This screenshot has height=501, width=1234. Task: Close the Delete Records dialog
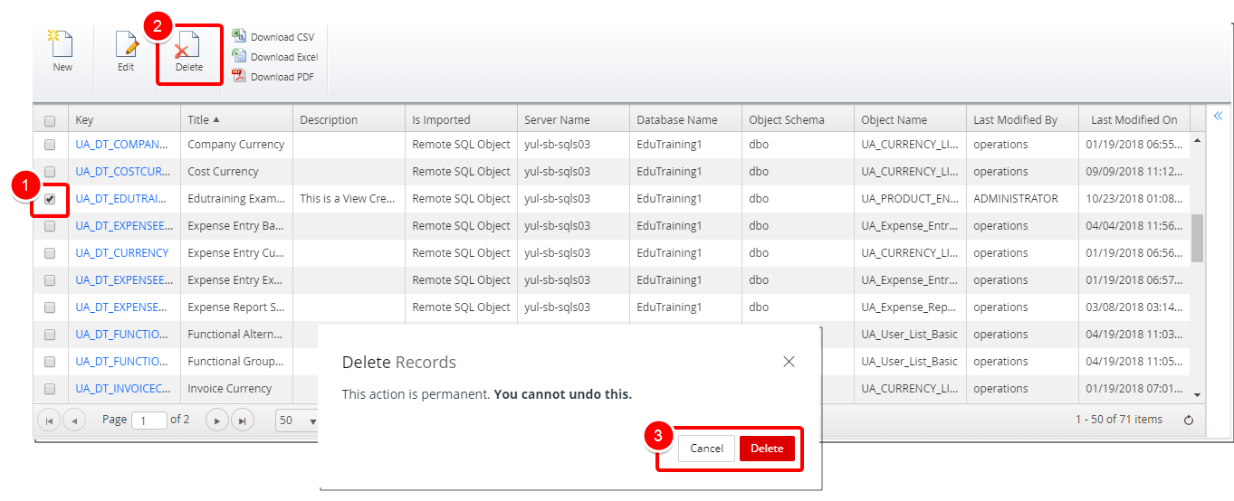(x=789, y=362)
